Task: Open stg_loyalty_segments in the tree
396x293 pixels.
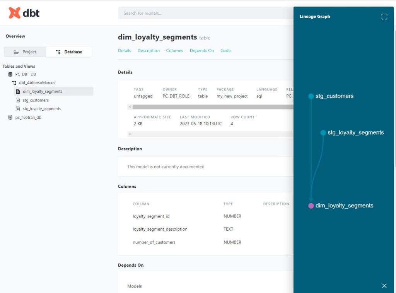Action: click(42, 109)
